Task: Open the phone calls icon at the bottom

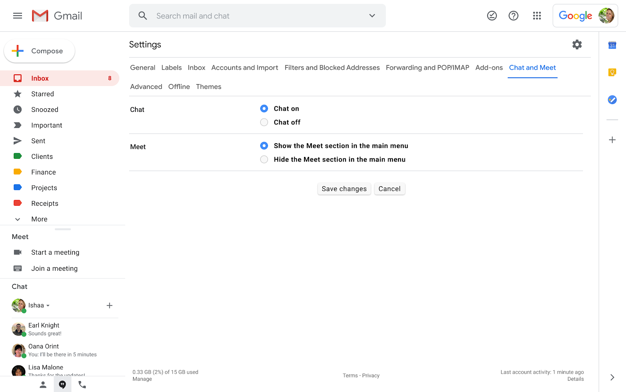Action: click(82, 385)
